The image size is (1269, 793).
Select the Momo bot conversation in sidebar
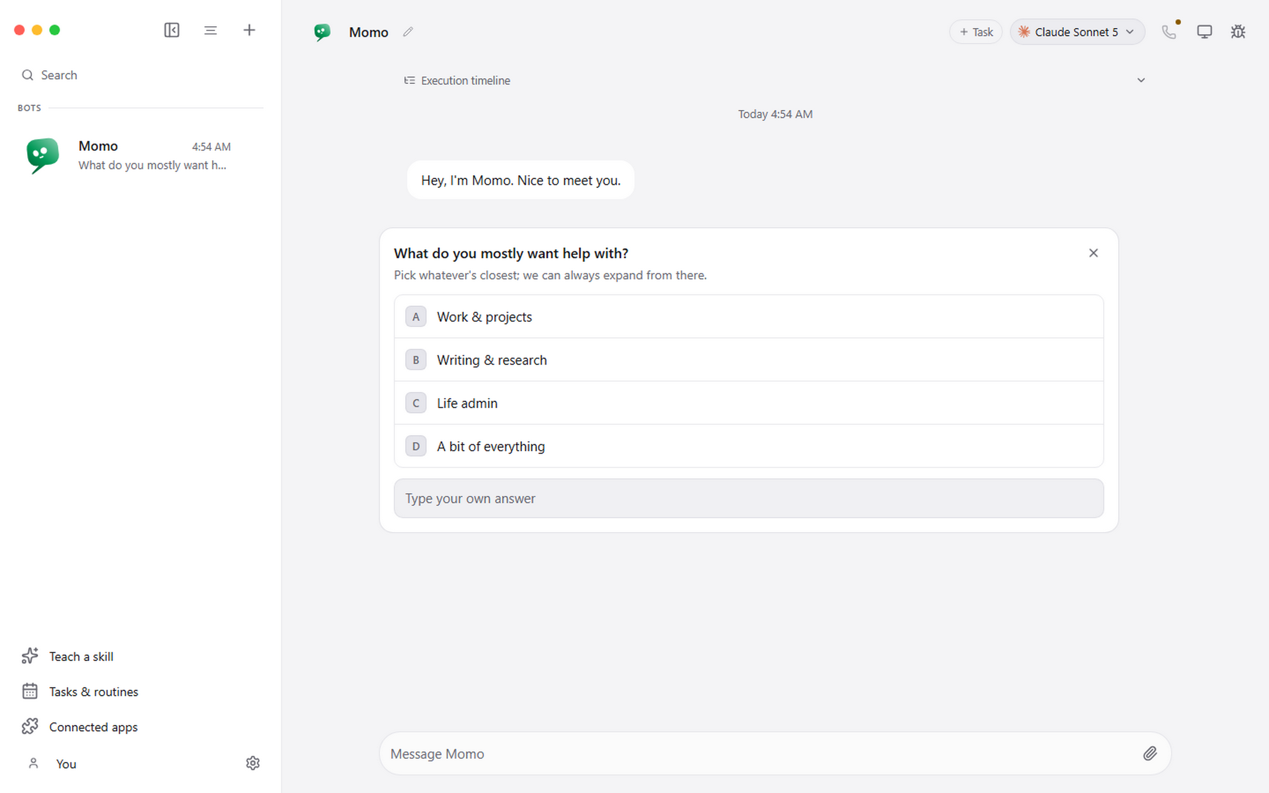pos(141,155)
